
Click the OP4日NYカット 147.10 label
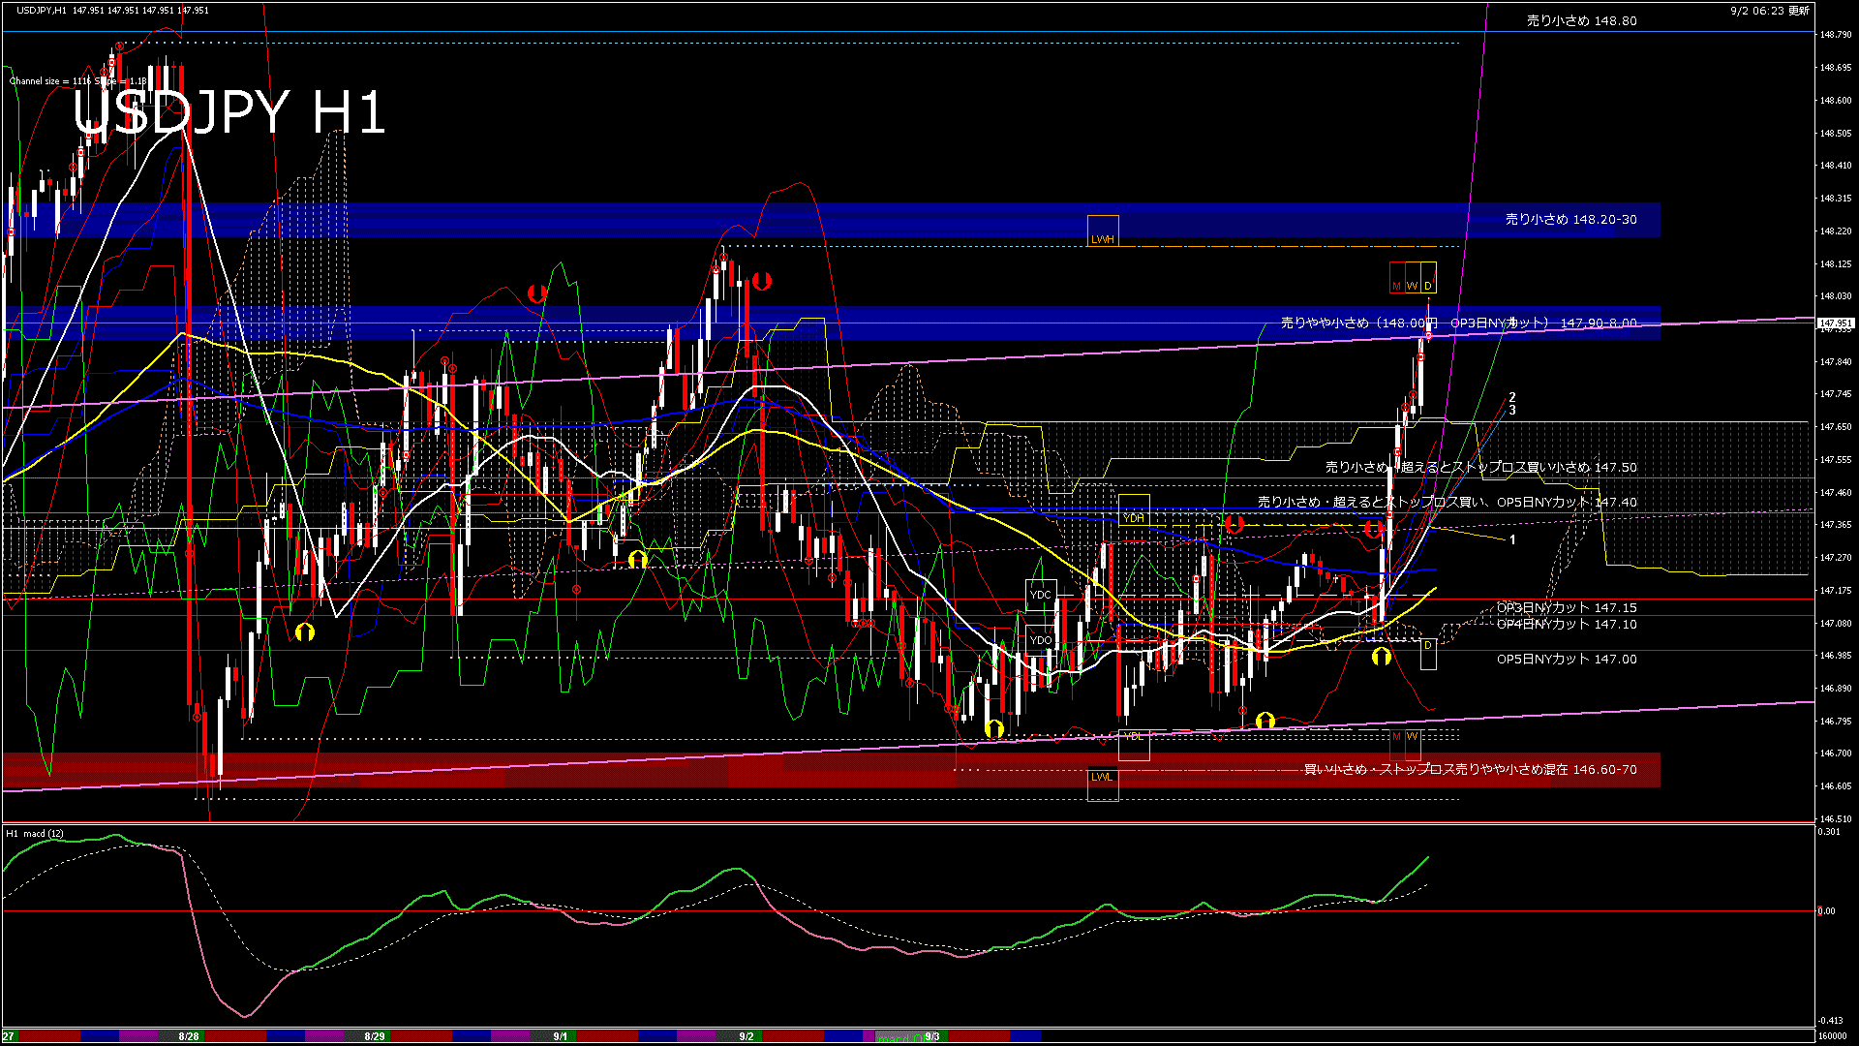click(1567, 625)
